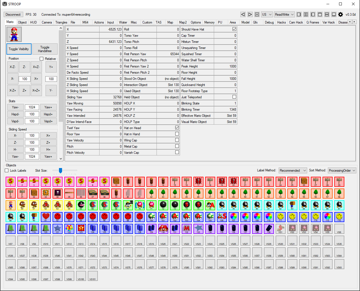Click the plus square button in toolbar
This screenshot has width=360, height=291.
(257, 15)
